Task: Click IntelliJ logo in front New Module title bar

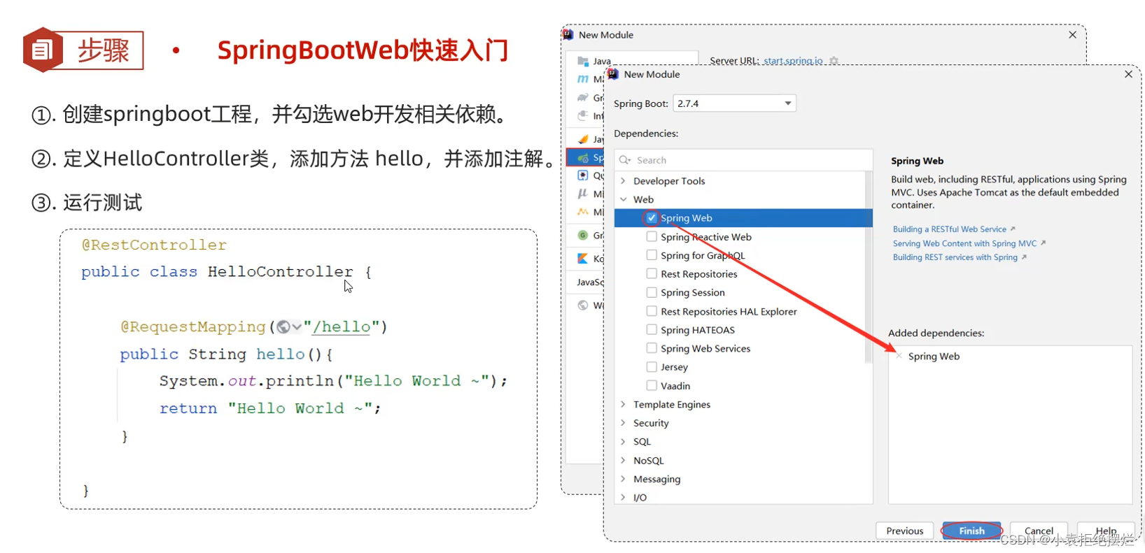Action: [x=613, y=74]
